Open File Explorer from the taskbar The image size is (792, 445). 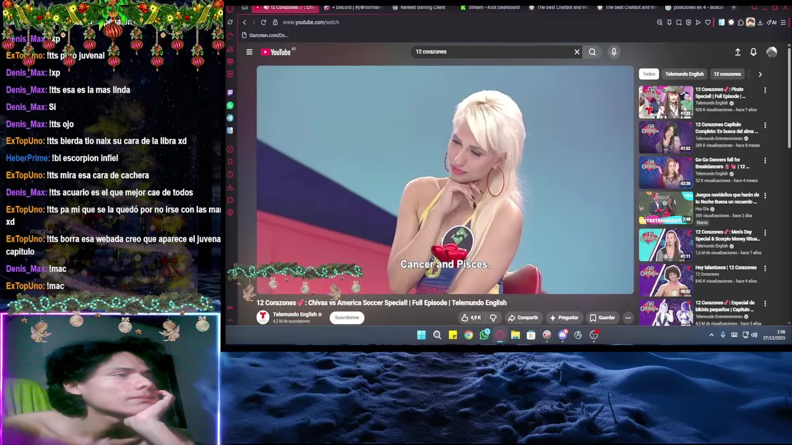click(515, 335)
